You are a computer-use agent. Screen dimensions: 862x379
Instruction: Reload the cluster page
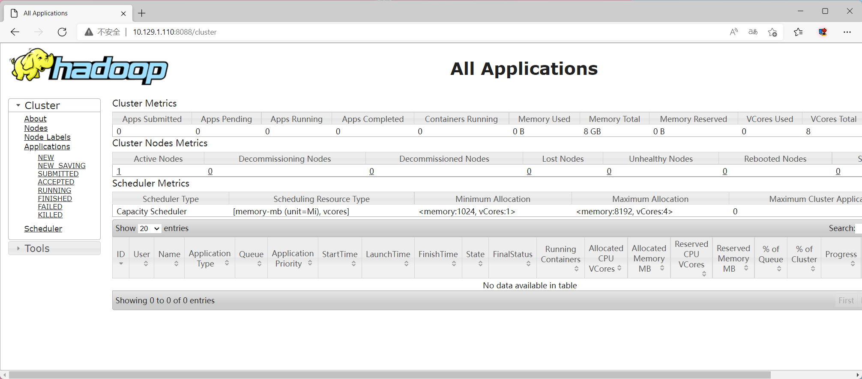pyautogui.click(x=62, y=32)
